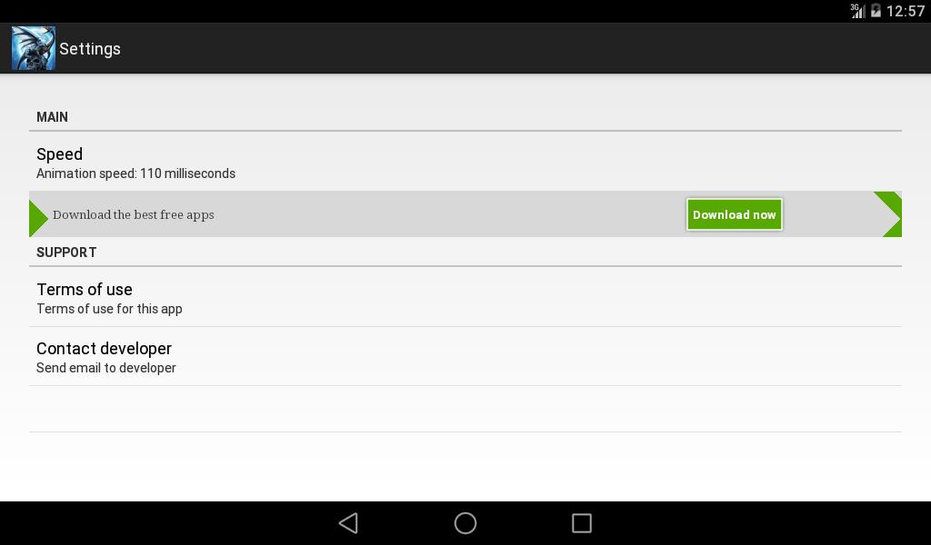931x545 pixels.
Task: Tap the battery charging icon in status bar
Action: [x=876, y=11]
